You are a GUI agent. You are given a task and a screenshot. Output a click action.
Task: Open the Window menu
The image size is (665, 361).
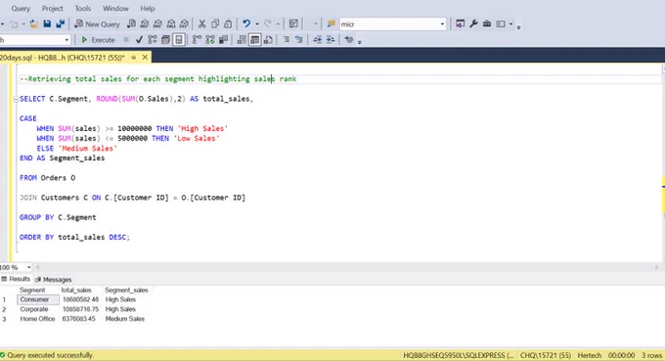click(115, 9)
